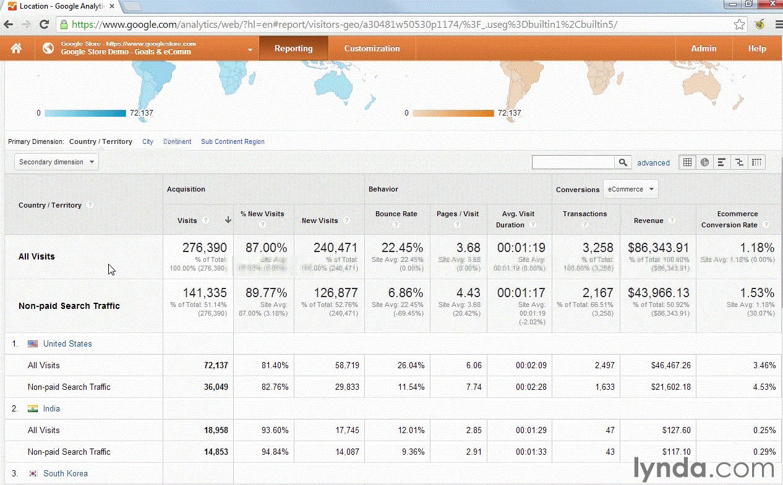Click the help icon beside Country / Territory

(x=90, y=205)
